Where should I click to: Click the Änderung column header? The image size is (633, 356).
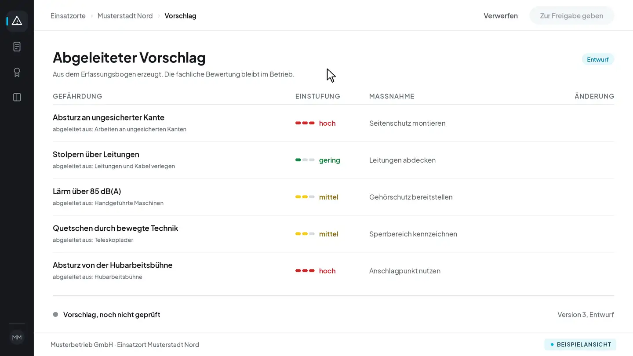(594, 96)
